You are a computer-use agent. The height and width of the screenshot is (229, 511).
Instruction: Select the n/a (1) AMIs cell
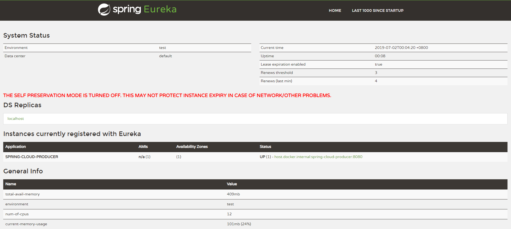tap(145, 157)
